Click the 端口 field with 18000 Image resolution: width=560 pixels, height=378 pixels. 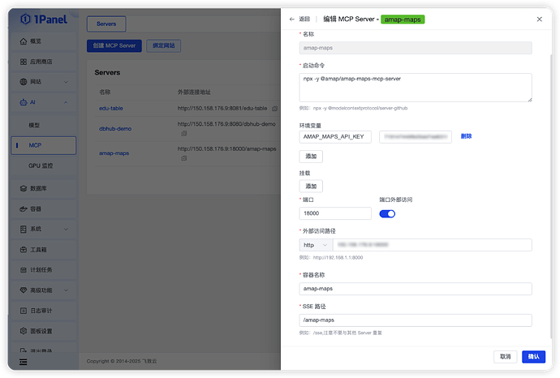(x=335, y=213)
